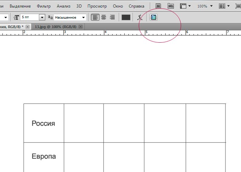Click the font size T icon
Screen dimensions: 241x172
16,17
